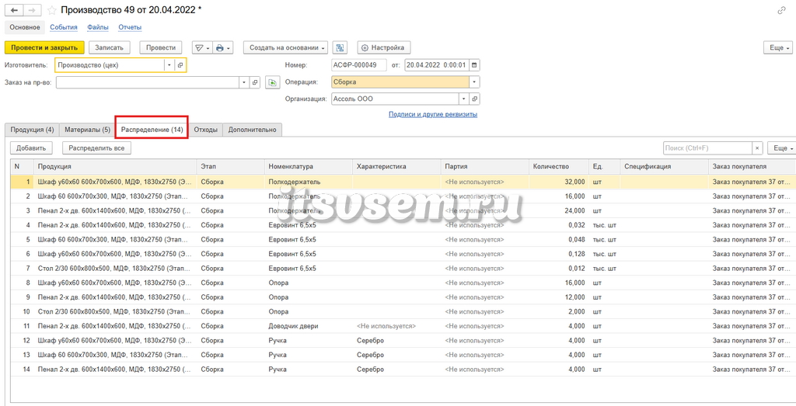Select row 4 Евровинт 6,5x5 cell

point(309,225)
